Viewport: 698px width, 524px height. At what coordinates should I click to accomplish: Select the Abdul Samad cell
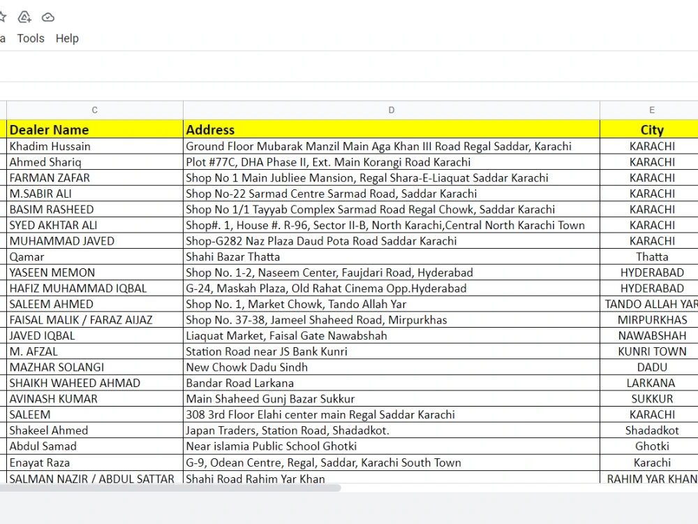95,446
